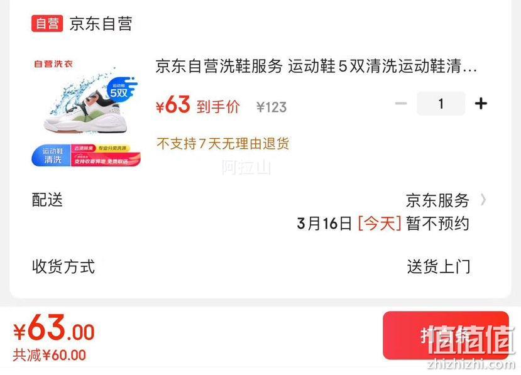Choose 送货上门 receiving method
521x375 pixels.
click(439, 267)
